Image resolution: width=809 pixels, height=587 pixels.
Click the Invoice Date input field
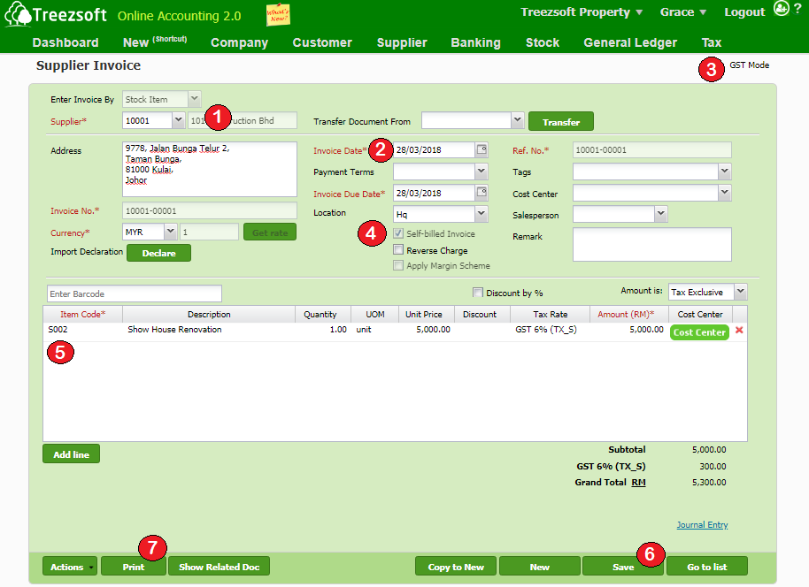[x=434, y=150]
